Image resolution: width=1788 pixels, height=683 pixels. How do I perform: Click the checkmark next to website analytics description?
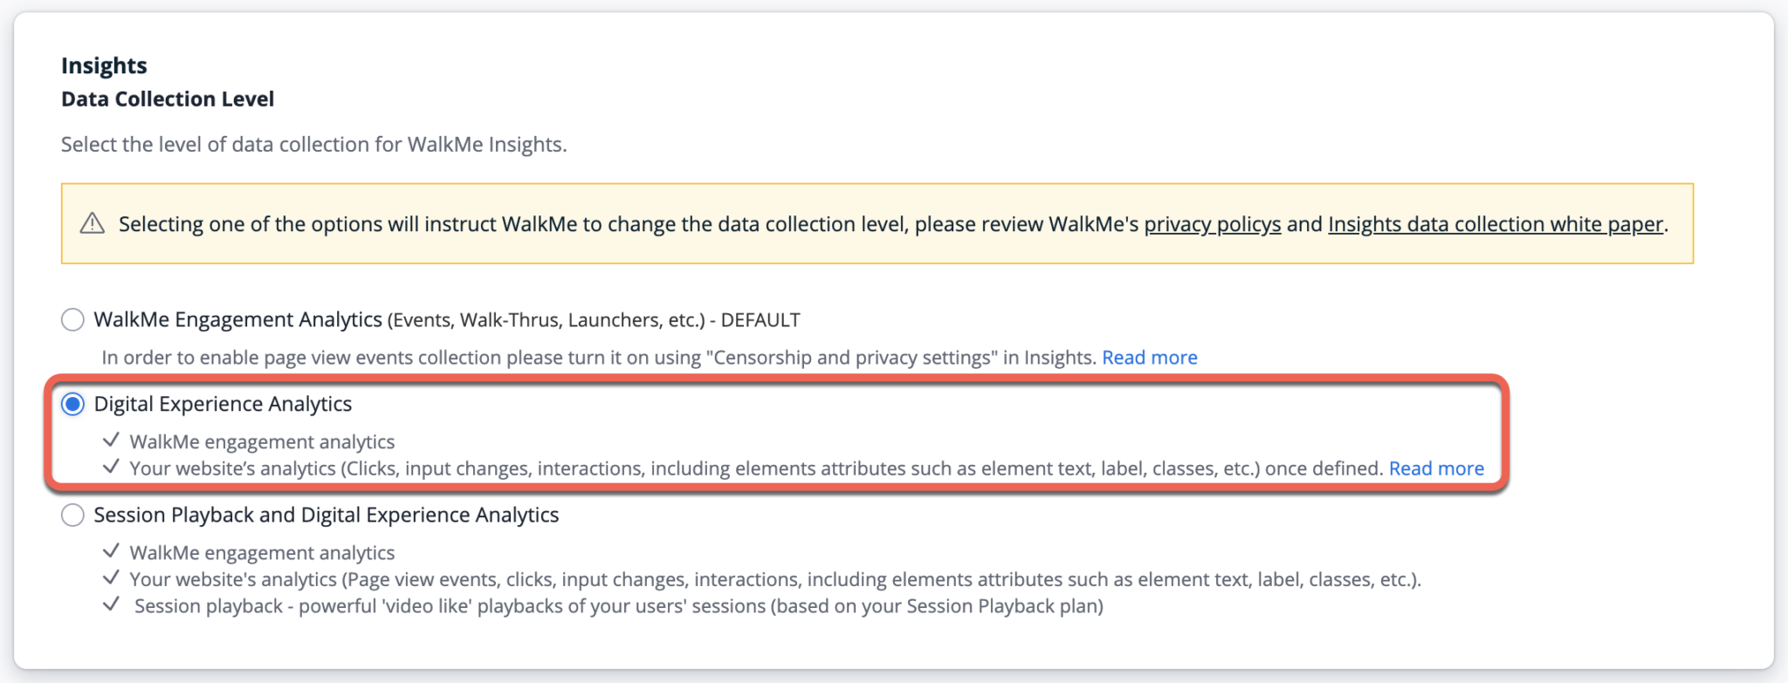click(111, 468)
